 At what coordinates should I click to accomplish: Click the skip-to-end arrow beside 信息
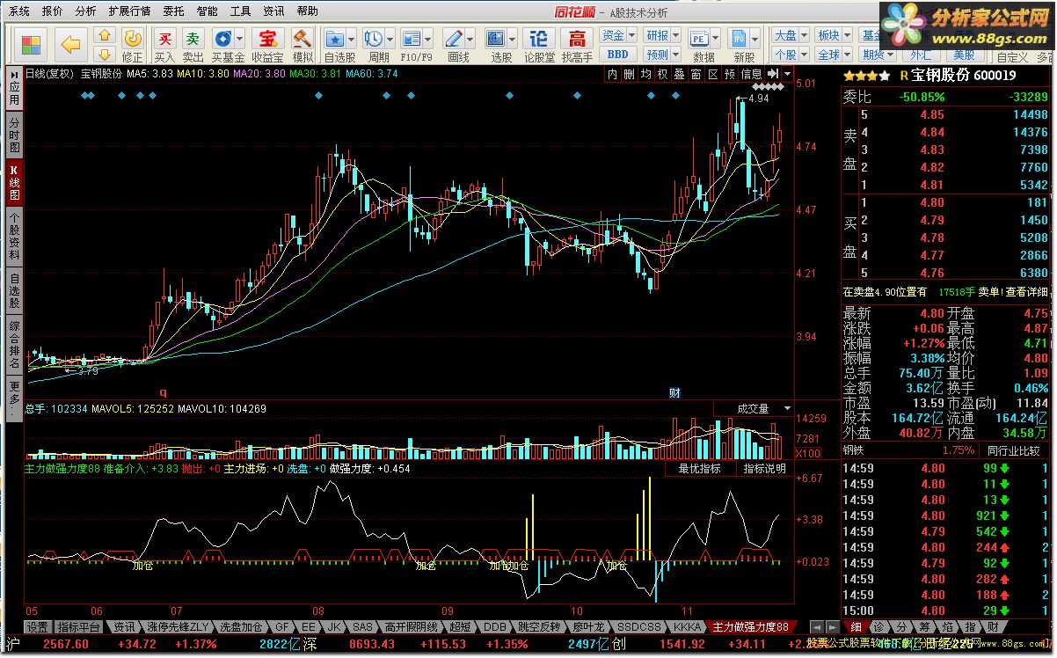point(775,74)
